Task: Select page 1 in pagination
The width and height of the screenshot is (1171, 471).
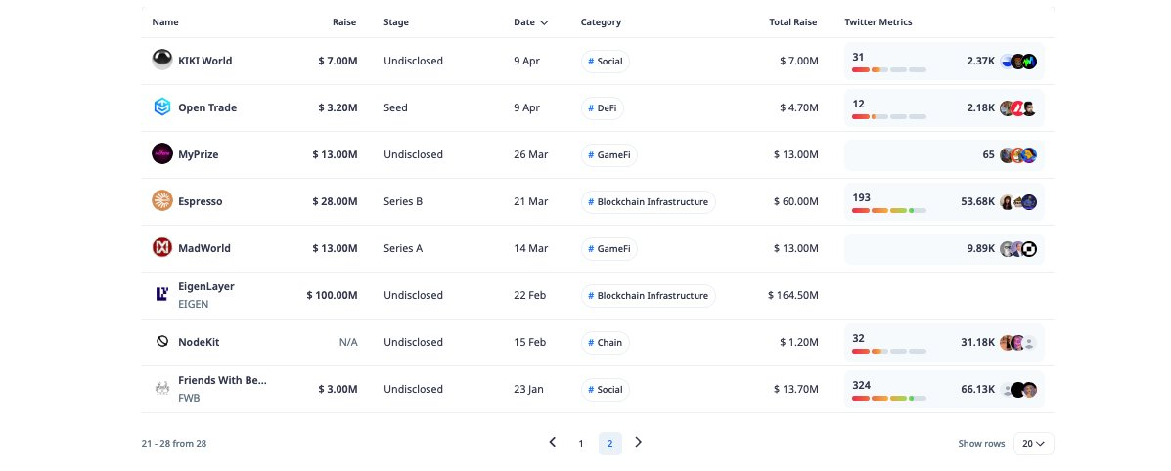Action: 581,444
